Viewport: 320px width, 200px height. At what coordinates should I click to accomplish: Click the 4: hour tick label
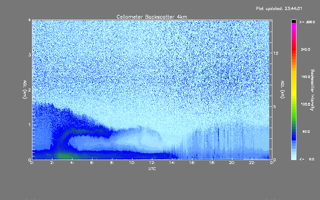click(72, 163)
